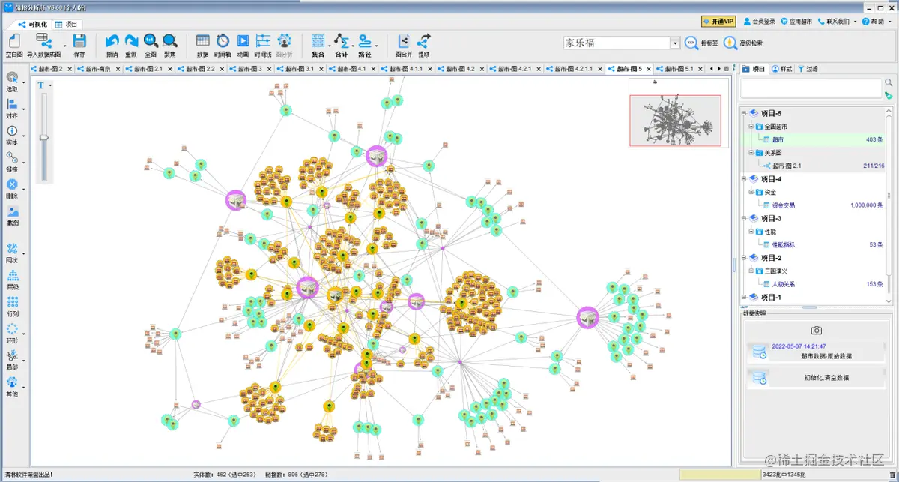Click the camera snapshot icon in 数据快照
This screenshot has height=482, width=899.
pyautogui.click(x=817, y=331)
